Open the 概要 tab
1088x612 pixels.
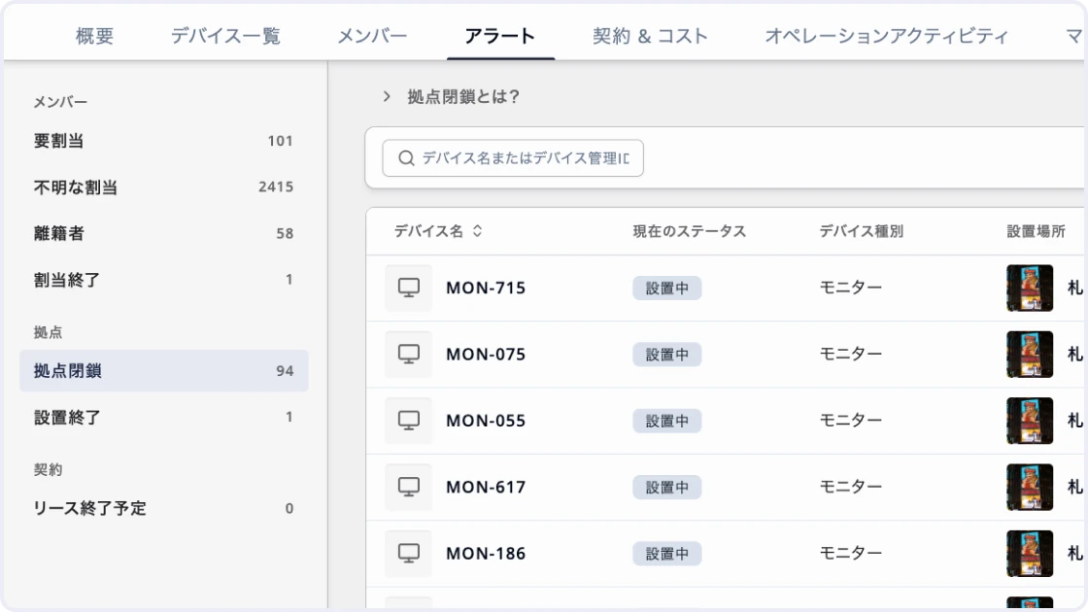pos(94,36)
